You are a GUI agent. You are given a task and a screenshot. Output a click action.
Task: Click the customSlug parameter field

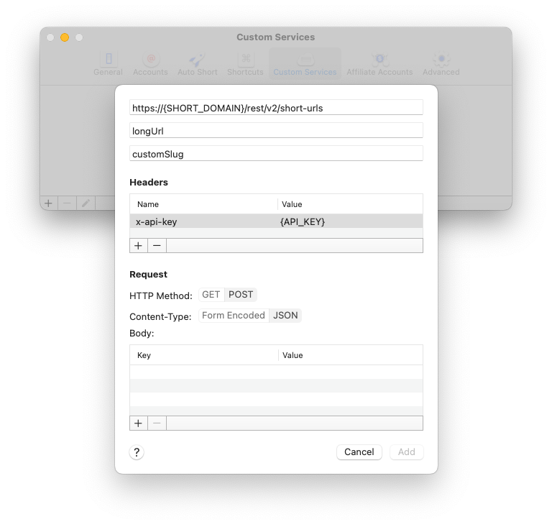(x=276, y=154)
